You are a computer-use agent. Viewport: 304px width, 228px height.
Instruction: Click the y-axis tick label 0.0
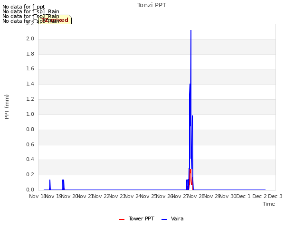point(30,190)
